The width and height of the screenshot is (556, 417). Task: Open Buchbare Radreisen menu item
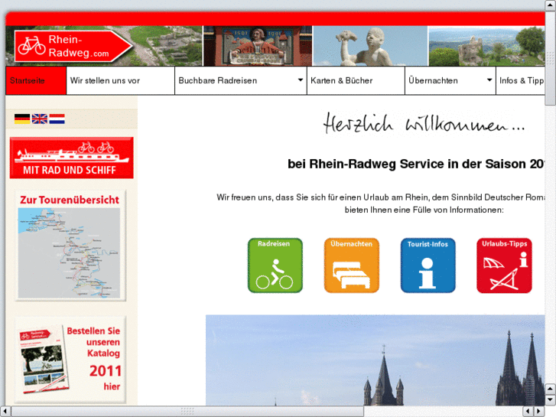point(240,80)
